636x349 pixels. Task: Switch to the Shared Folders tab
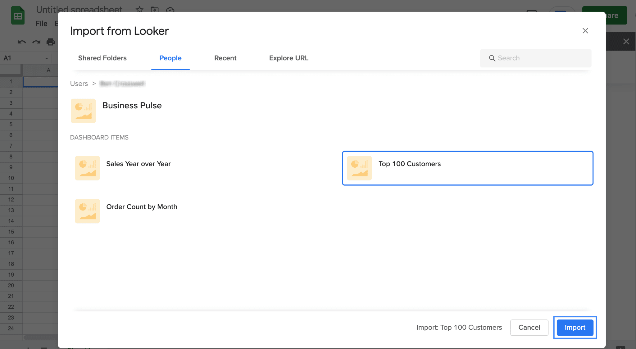tap(102, 58)
